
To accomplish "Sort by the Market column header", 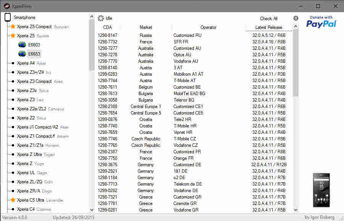I will click(146, 27).
